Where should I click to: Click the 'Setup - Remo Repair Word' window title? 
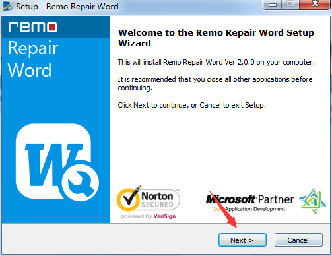67,7
